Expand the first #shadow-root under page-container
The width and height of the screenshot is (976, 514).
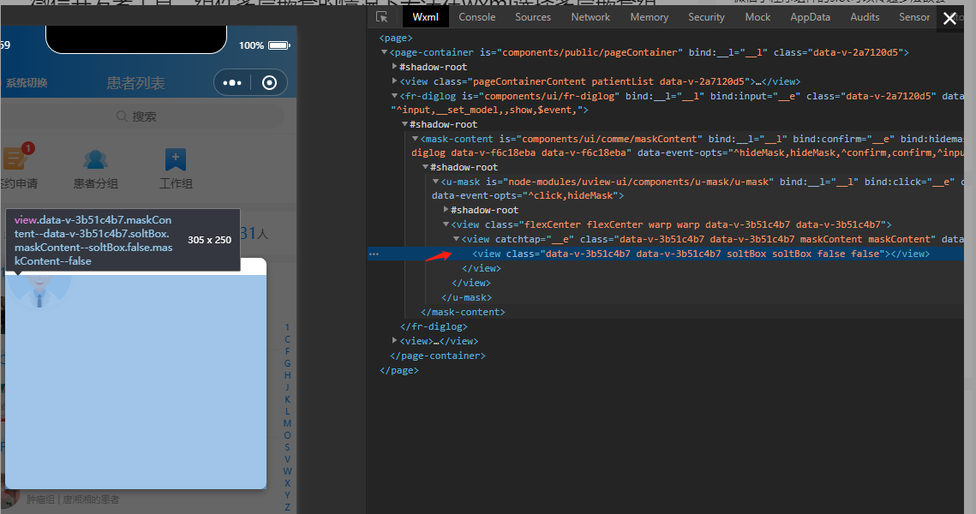[x=395, y=67]
